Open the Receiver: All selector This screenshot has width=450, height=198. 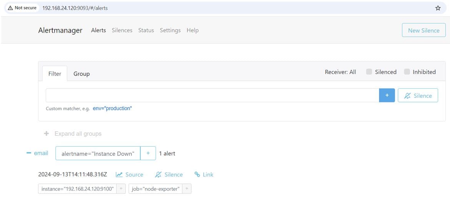(340, 72)
